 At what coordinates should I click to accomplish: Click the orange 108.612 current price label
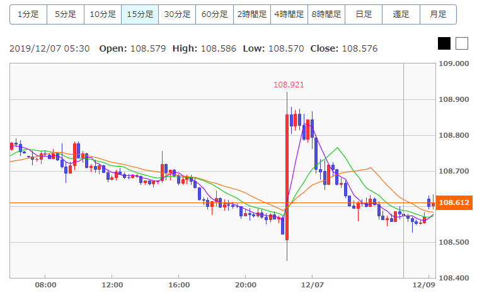pyautogui.click(x=455, y=202)
